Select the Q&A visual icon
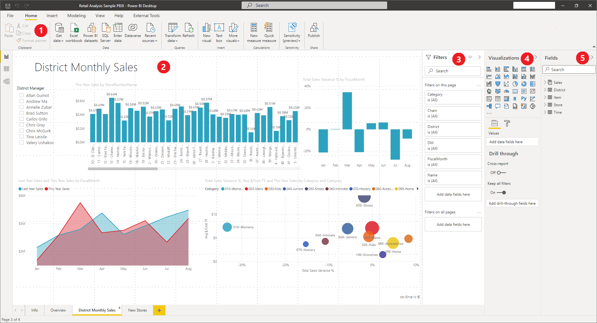 498,106
